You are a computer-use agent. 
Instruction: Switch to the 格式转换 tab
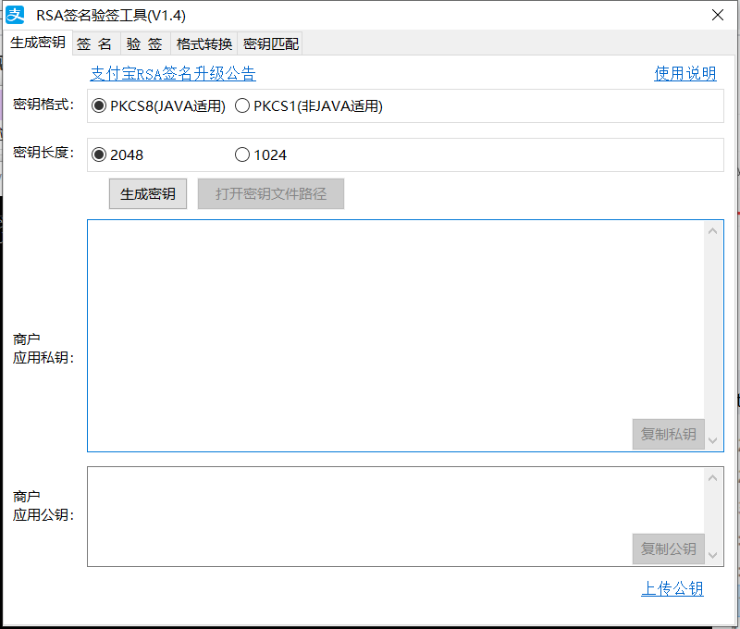tap(203, 43)
